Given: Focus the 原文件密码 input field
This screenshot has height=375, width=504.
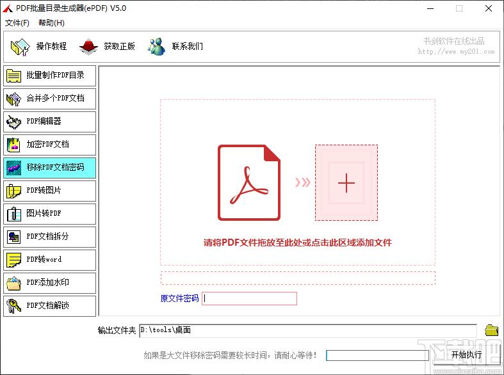Looking at the screenshot, I should click(x=249, y=299).
